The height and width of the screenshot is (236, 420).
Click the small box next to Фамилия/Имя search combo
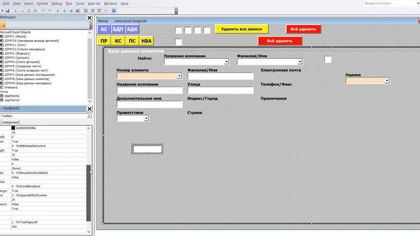[327, 60]
